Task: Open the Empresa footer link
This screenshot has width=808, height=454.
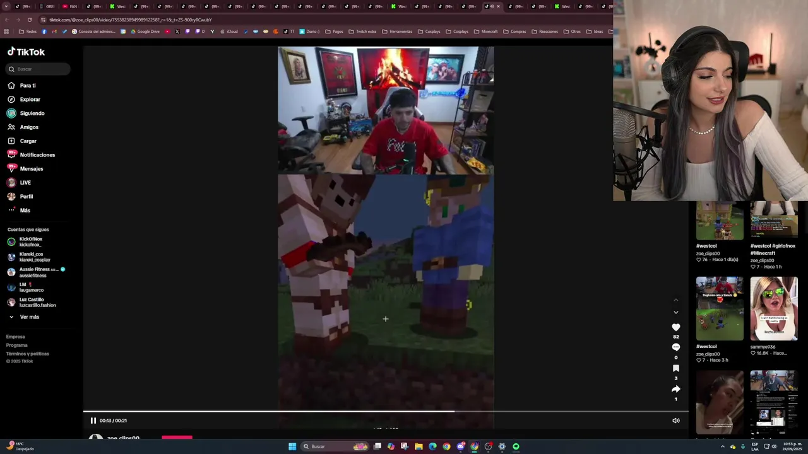Action: [x=16, y=337]
